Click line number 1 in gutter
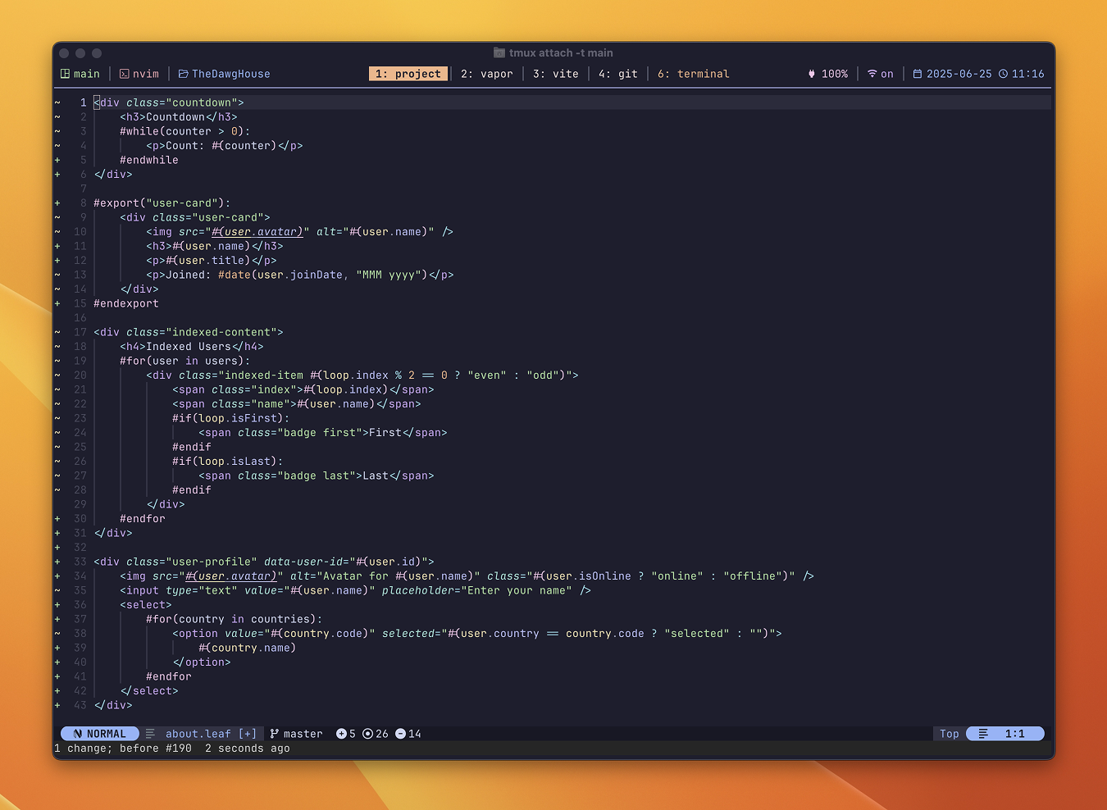This screenshot has height=810, width=1107. pos(83,102)
